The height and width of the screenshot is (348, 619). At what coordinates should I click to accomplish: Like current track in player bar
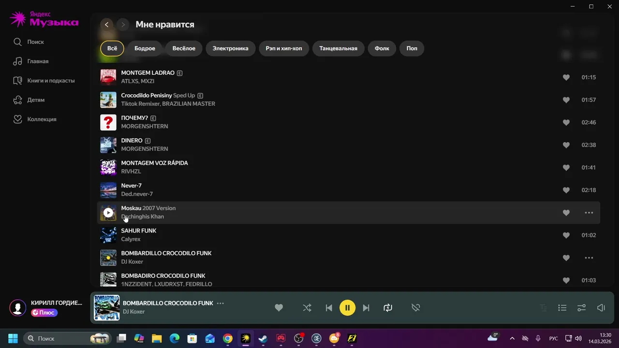pos(279,308)
